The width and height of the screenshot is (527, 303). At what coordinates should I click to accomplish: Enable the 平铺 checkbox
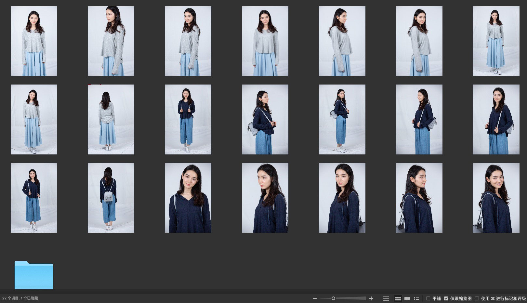(428, 298)
